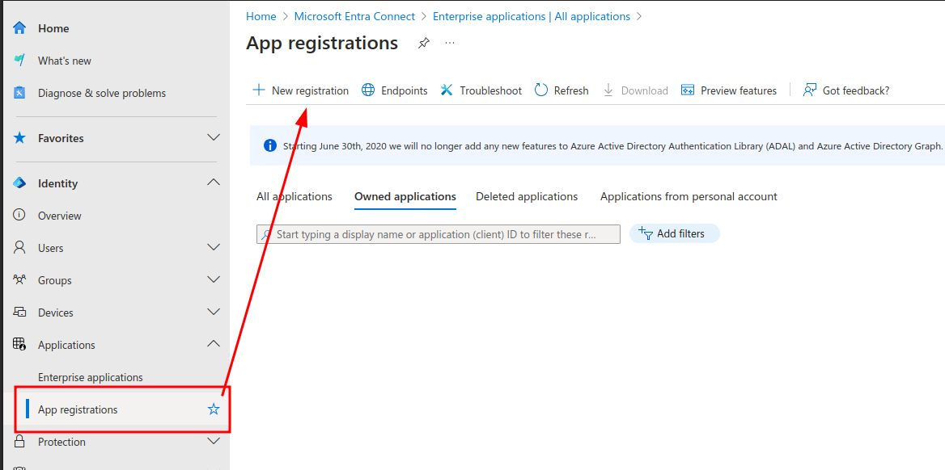Collapse the Applications submenu chevron
The width and height of the screenshot is (945, 470).
tap(214, 344)
